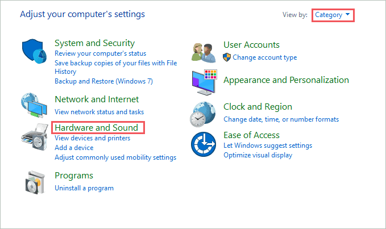Click the Appearance and Personalization monitor icon
Screen dimensions: 386x229
[x=204, y=82]
